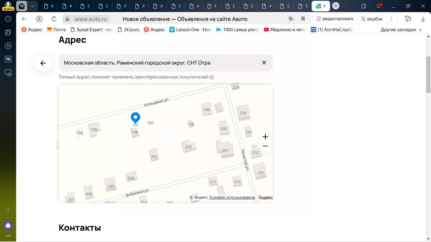The width and height of the screenshot is (431, 242).
Task: Zoom in the map with the plus button
Action: [x=265, y=137]
